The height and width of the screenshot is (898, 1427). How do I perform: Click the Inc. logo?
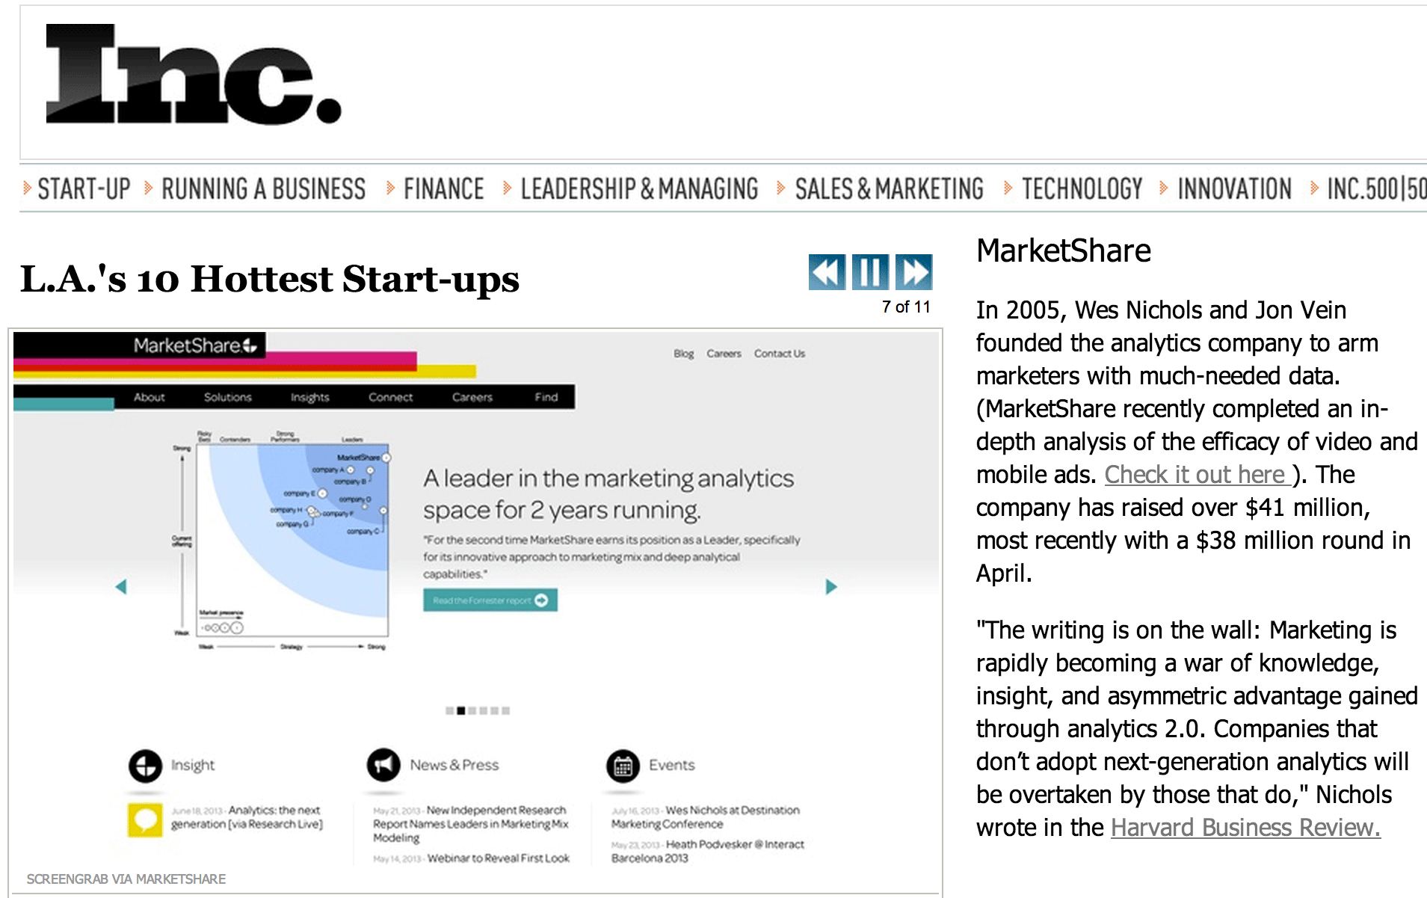click(x=193, y=74)
